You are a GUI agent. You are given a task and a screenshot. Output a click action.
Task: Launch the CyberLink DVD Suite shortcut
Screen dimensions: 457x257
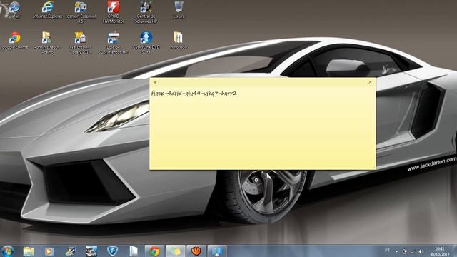pyautogui.click(x=146, y=43)
